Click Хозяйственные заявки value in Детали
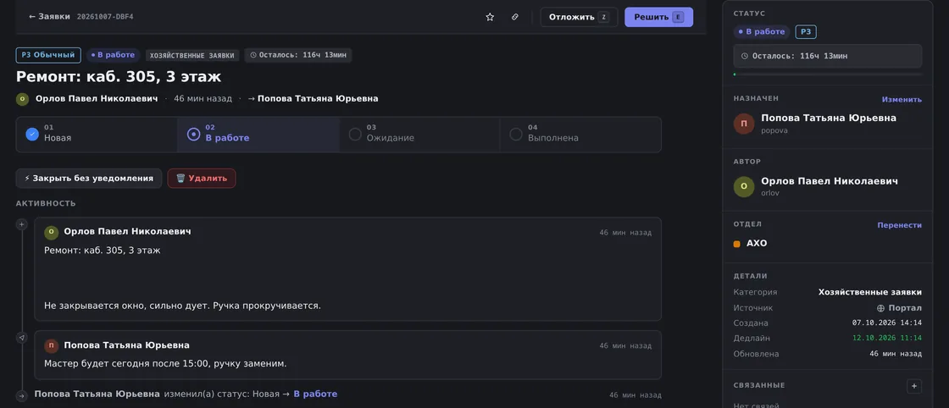The width and height of the screenshot is (949, 408). point(869,293)
